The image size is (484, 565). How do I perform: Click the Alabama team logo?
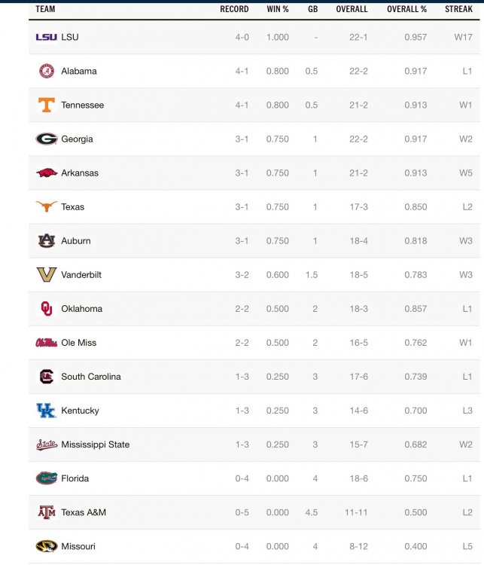click(x=47, y=71)
